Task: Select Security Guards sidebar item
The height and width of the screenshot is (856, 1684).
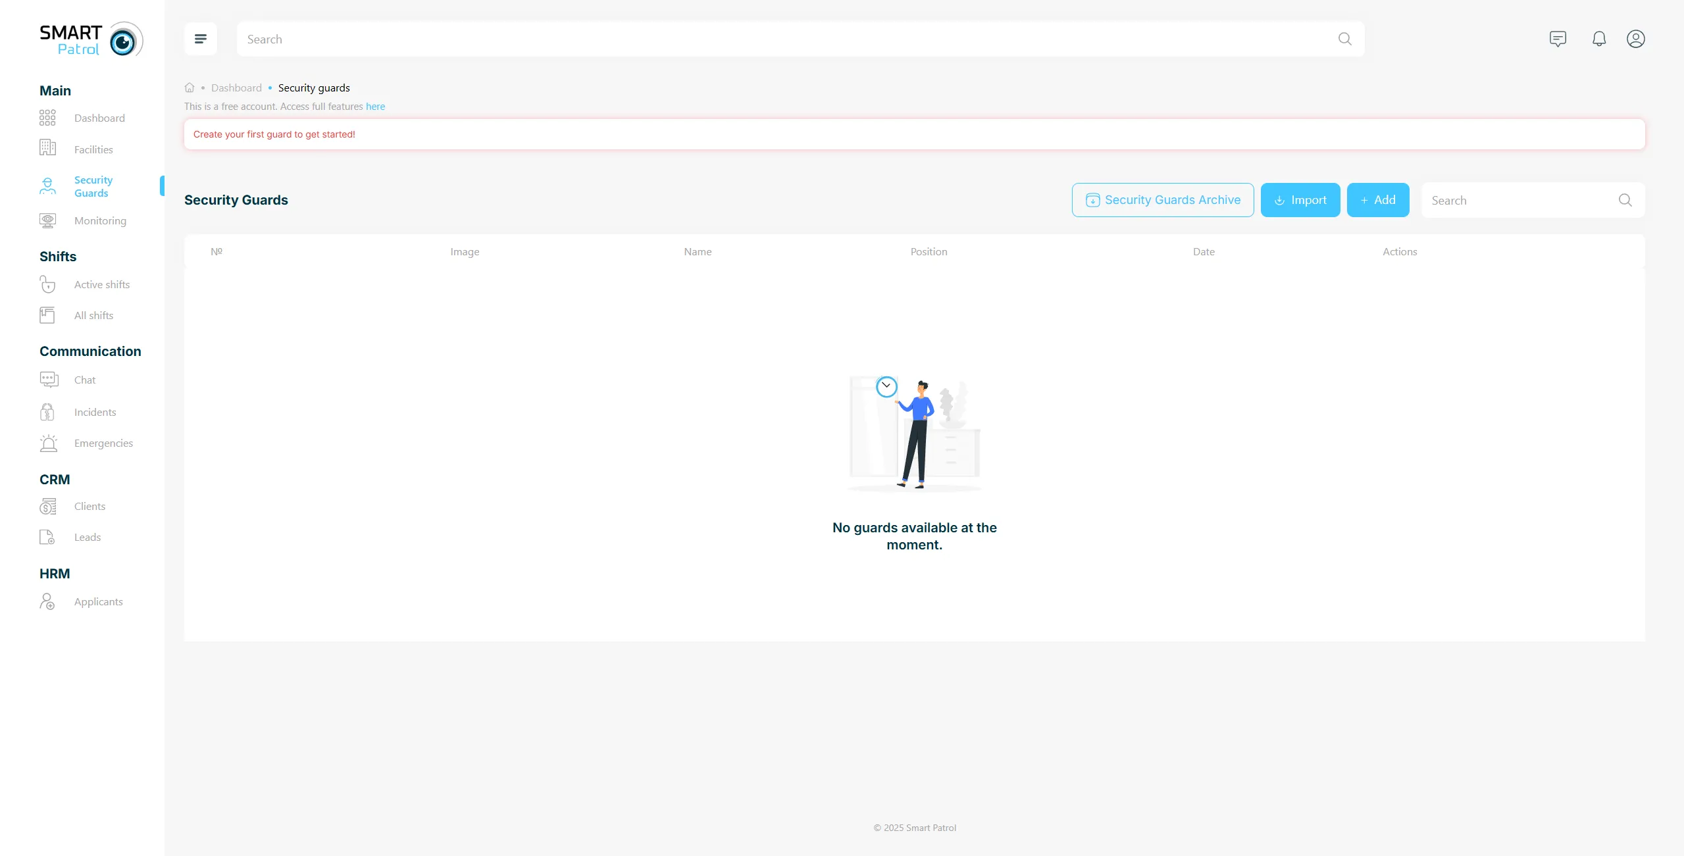Action: pyautogui.click(x=93, y=186)
